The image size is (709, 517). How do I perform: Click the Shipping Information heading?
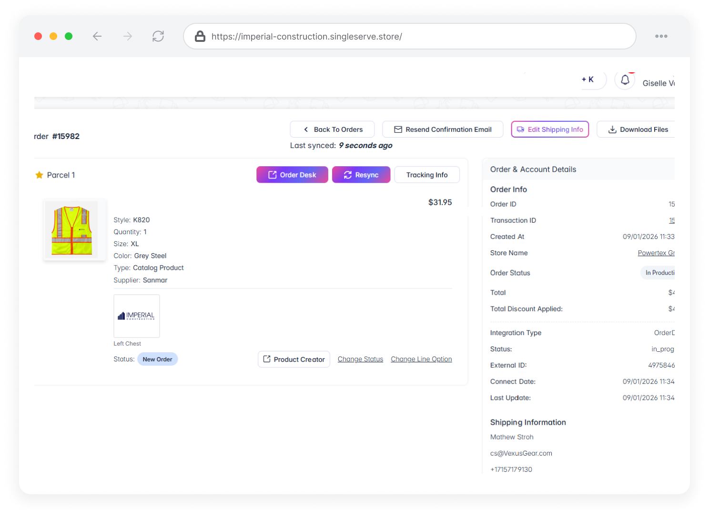[528, 422]
